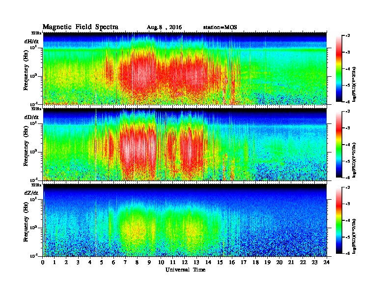
Task: Click the "32Hz" tick of dD/dt panel
Action: (36, 109)
